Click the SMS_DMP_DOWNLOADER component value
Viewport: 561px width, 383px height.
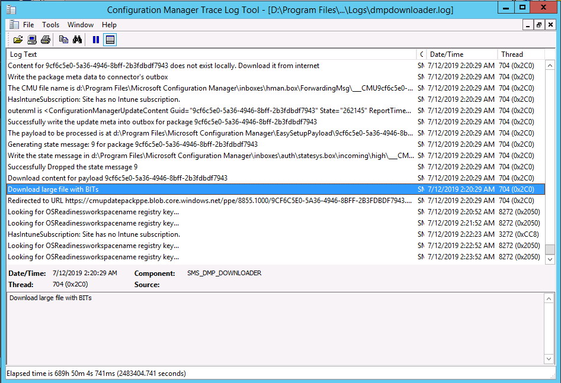(x=225, y=273)
